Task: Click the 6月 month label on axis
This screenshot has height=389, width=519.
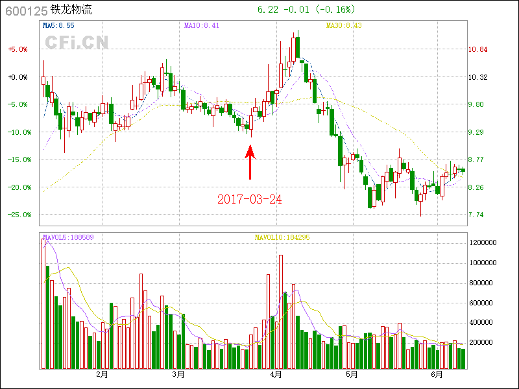Action: [437, 374]
